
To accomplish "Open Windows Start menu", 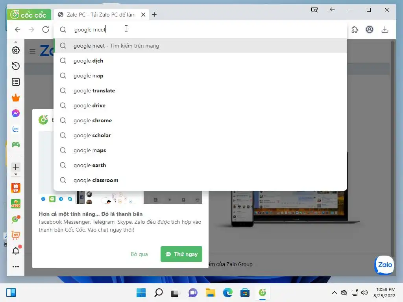I will click(x=141, y=293).
